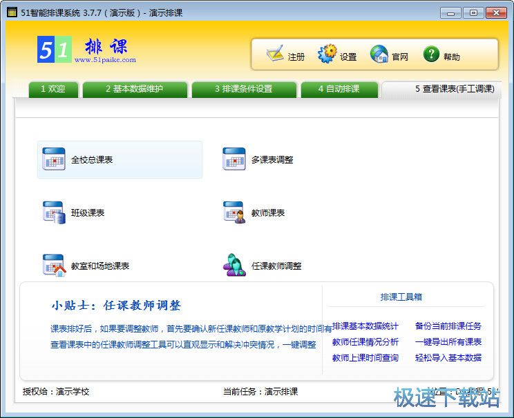Click the window title 51智能排课系统 3.7.7
Viewport: 514px width, 418px height.
102,13
